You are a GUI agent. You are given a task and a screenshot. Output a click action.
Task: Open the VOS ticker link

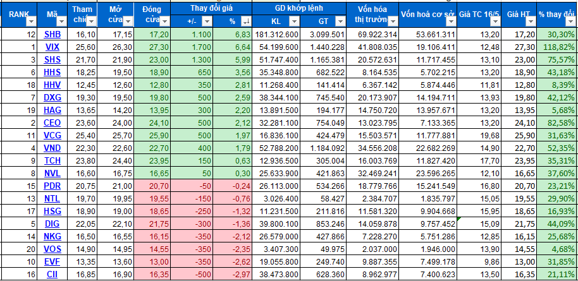tap(52, 249)
